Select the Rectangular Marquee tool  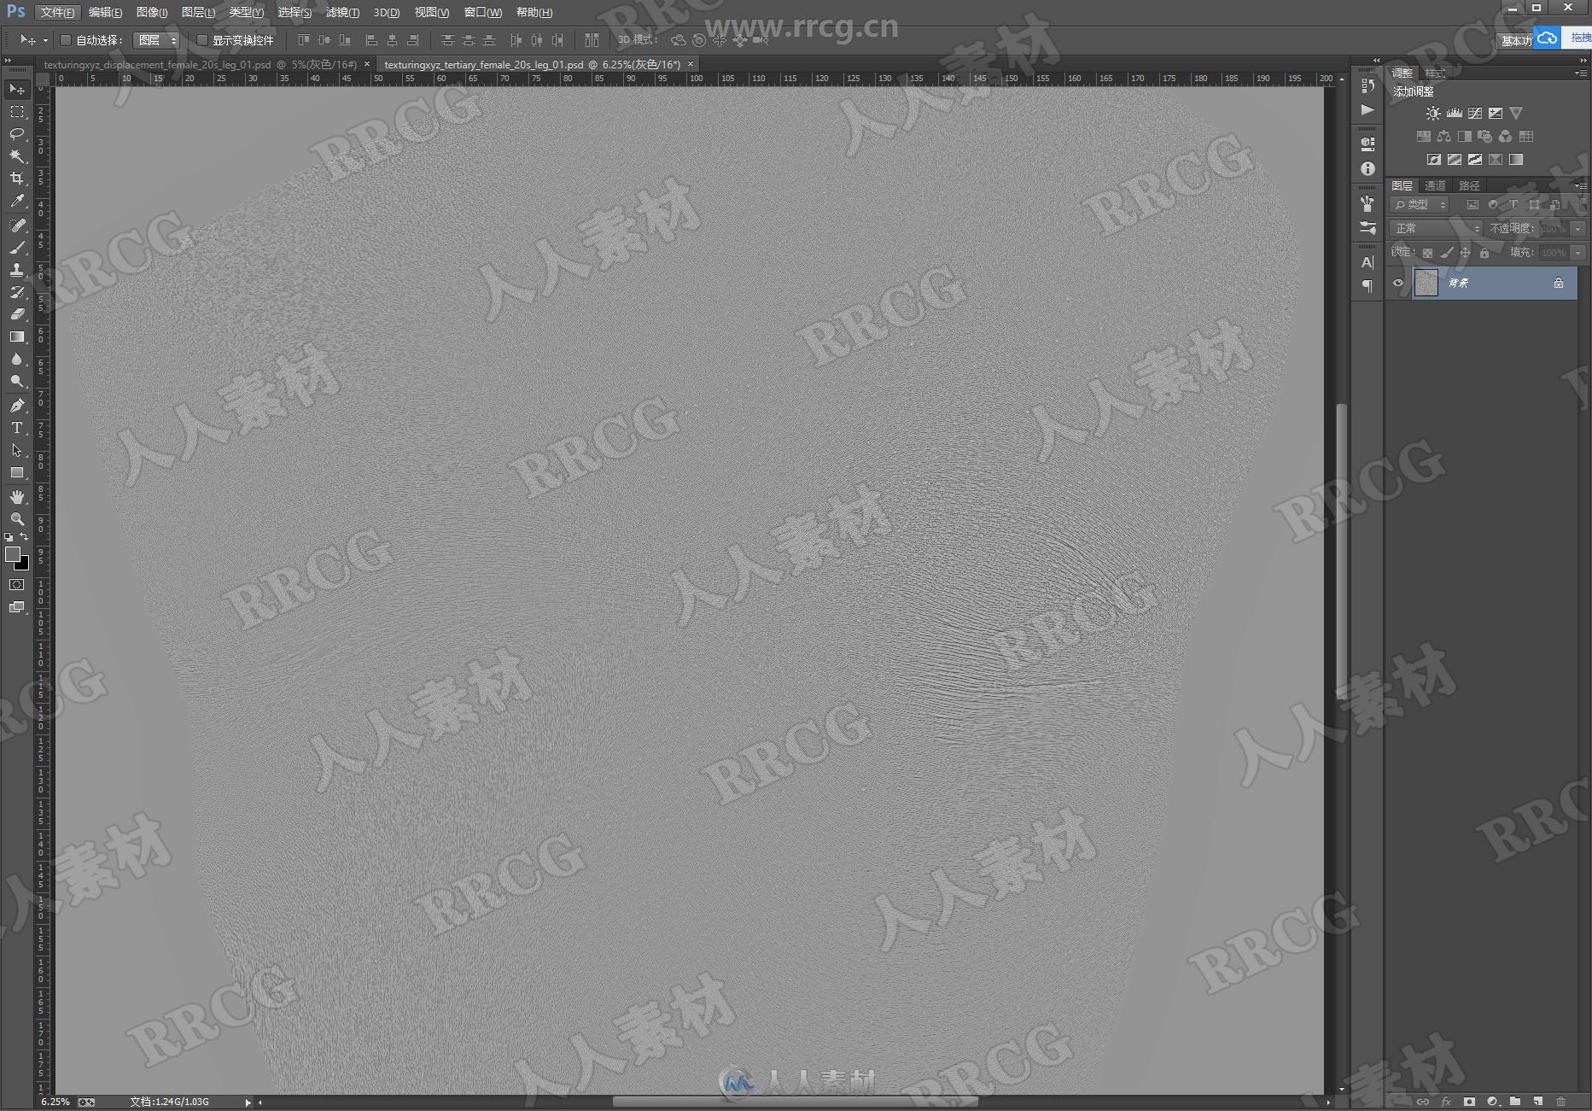coord(16,112)
